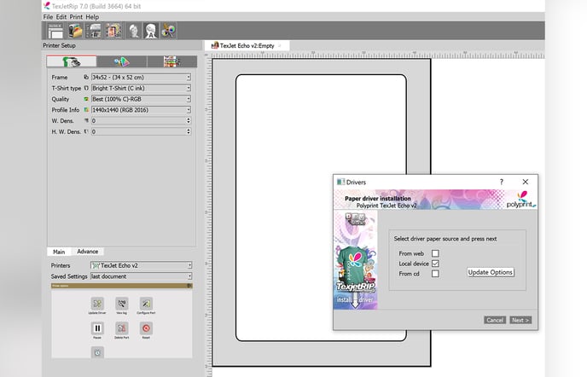Uncheck the Local device checkbox
The height and width of the screenshot is (377, 587).
tap(435, 264)
